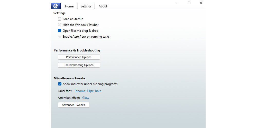Enable Load at Startup checkbox
Image resolution: width=257 pixels, height=128 pixels.
[x=60, y=19]
